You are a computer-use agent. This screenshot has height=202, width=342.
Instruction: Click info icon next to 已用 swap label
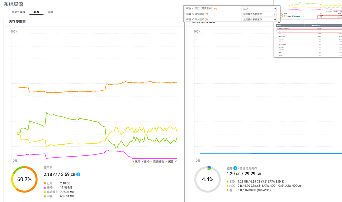pos(235,168)
